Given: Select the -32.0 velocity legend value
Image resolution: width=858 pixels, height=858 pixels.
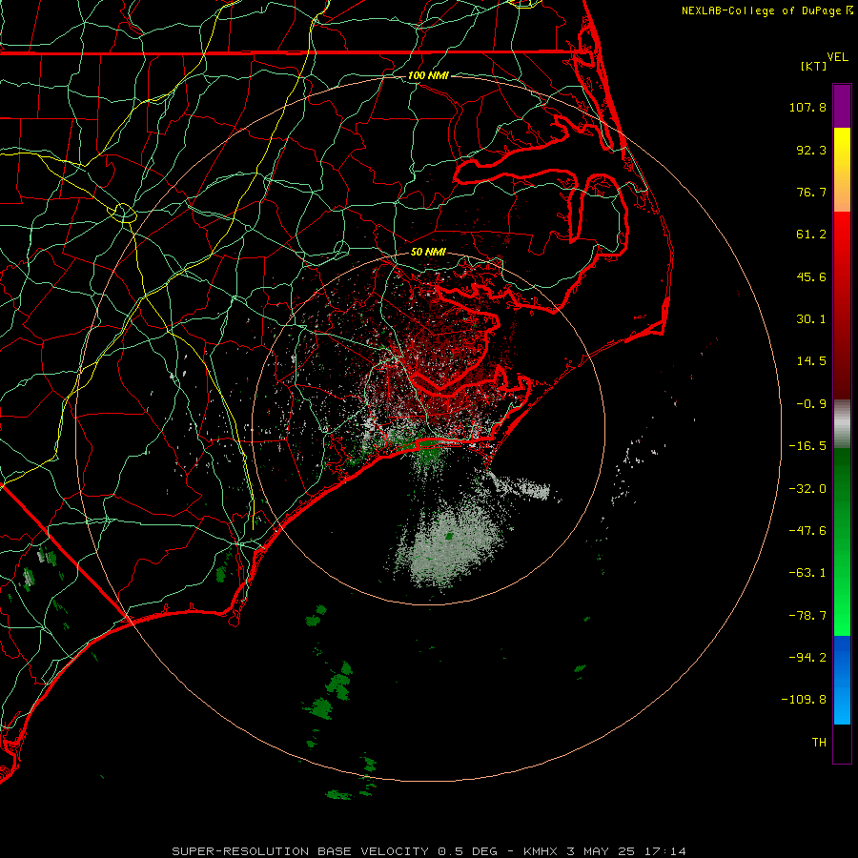Looking at the screenshot, I should pos(807,489).
